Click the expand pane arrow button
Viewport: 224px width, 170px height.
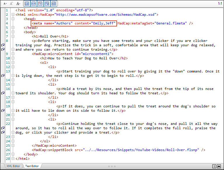(x=219, y=166)
